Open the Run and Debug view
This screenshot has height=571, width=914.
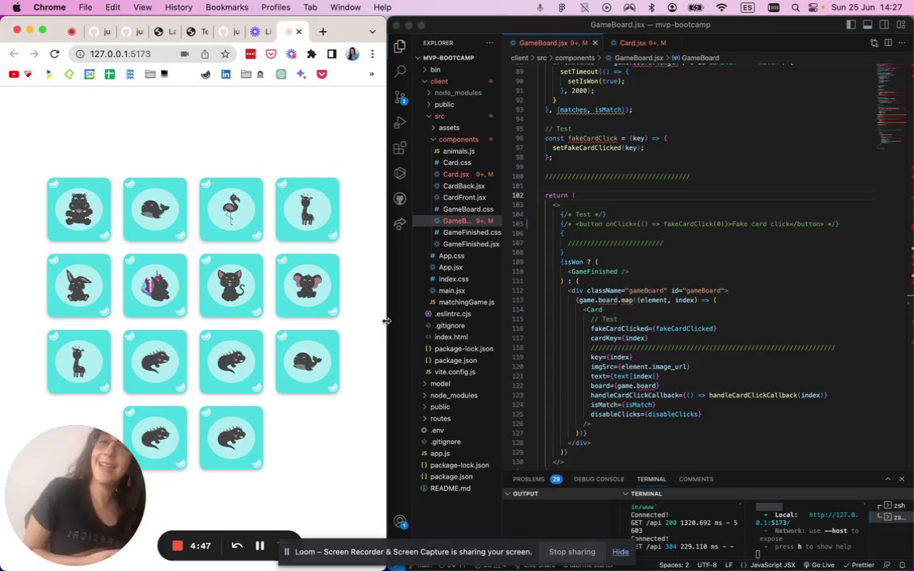400,122
